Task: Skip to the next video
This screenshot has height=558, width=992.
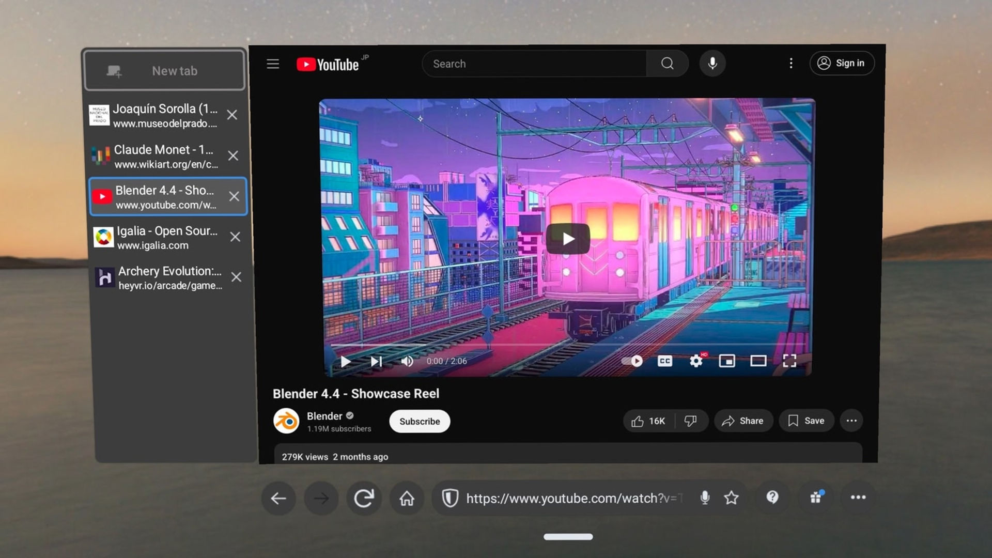Action: pos(377,361)
